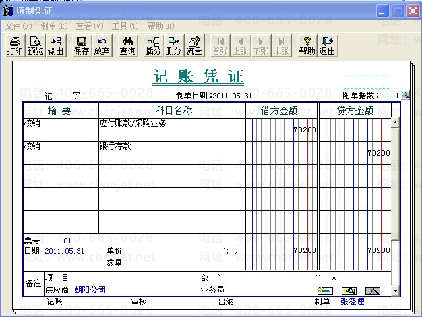Open the 帮助 help toolbar icon
This screenshot has width=422, height=317.
[307, 45]
